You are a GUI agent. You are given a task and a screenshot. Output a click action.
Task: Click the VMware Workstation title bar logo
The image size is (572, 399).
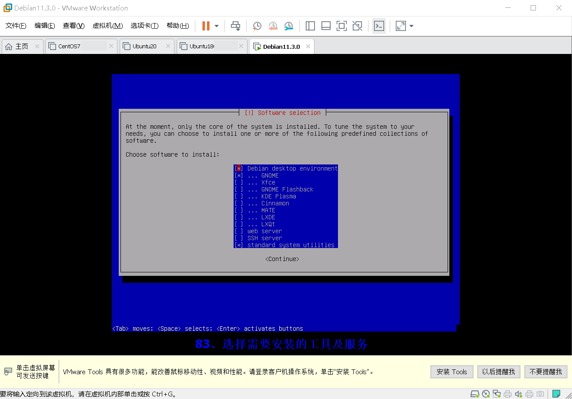coord(7,8)
